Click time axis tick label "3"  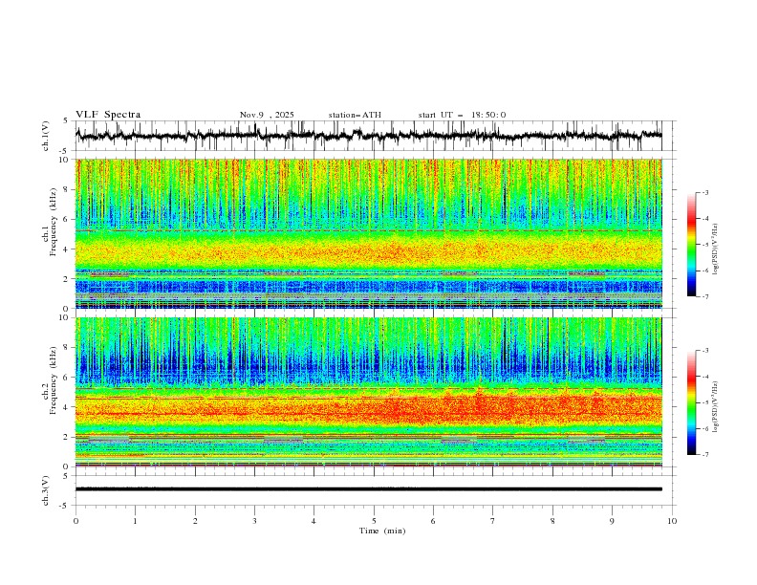[x=254, y=521]
